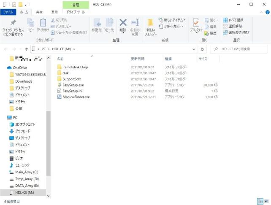Click the History command in ribbon
Image resolution: width=271 pixels, height=205 pixels.
click(210, 33)
